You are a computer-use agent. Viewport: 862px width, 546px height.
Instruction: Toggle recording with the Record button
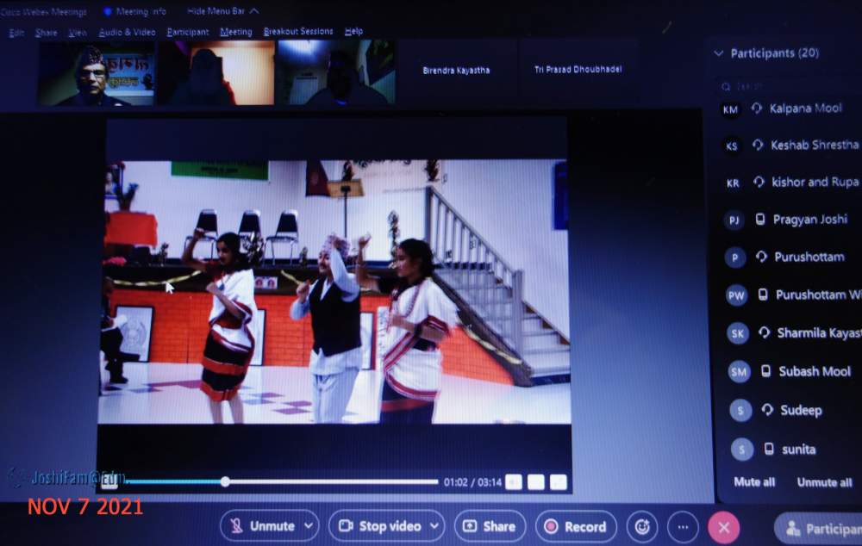[576, 527]
